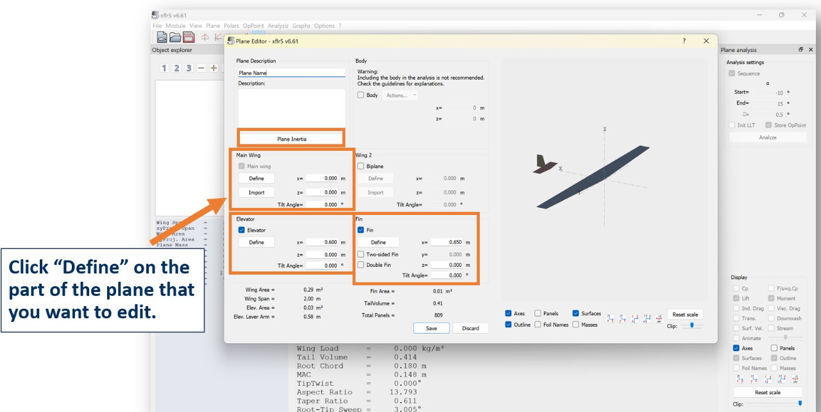Click the Open Project folder icon

pyautogui.click(x=175, y=37)
